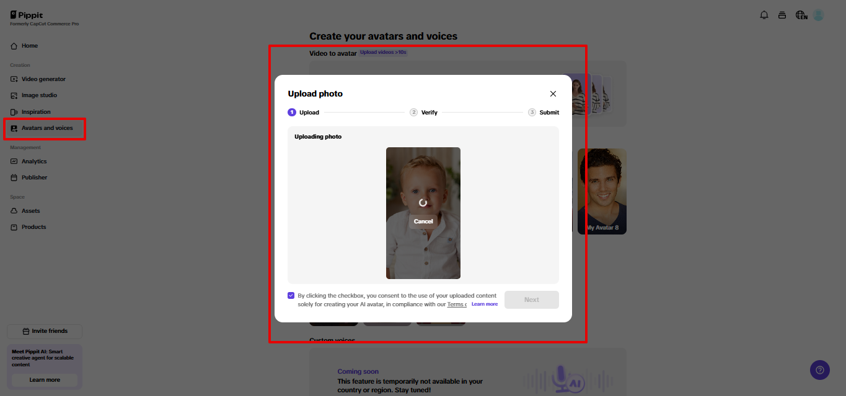Open the Image studio
Screen dimensions: 846x396
point(40,95)
